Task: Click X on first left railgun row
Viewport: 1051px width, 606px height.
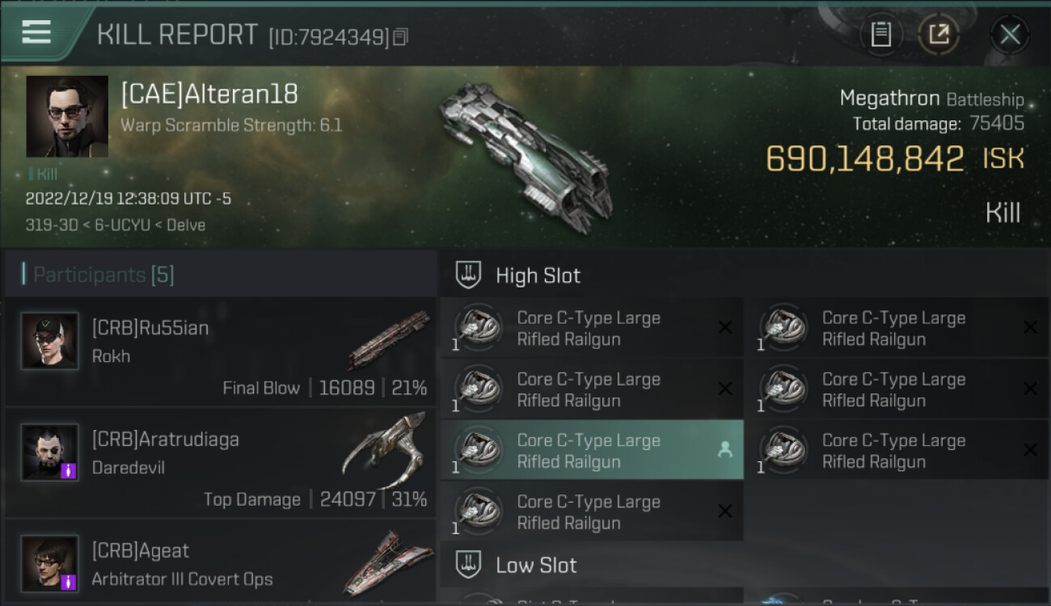Action: coord(725,327)
